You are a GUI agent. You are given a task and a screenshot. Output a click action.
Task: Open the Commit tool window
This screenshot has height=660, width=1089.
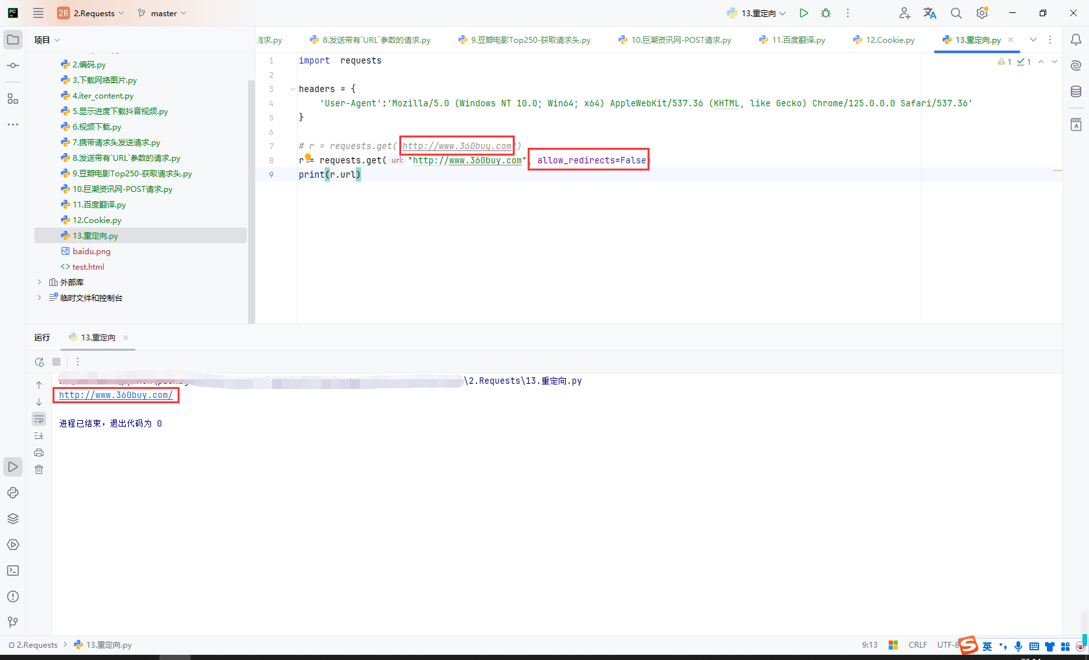click(x=13, y=65)
